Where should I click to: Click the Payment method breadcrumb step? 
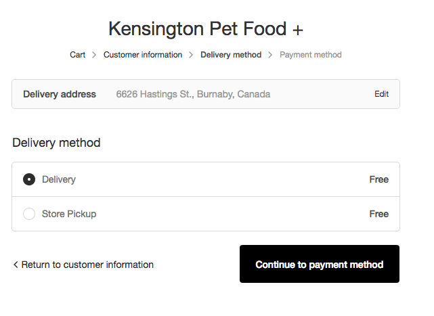pyautogui.click(x=311, y=55)
